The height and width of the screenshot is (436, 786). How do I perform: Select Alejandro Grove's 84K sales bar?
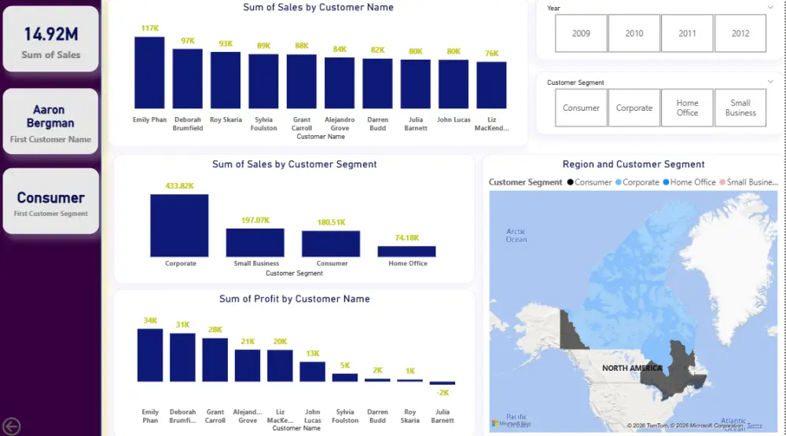[340, 83]
